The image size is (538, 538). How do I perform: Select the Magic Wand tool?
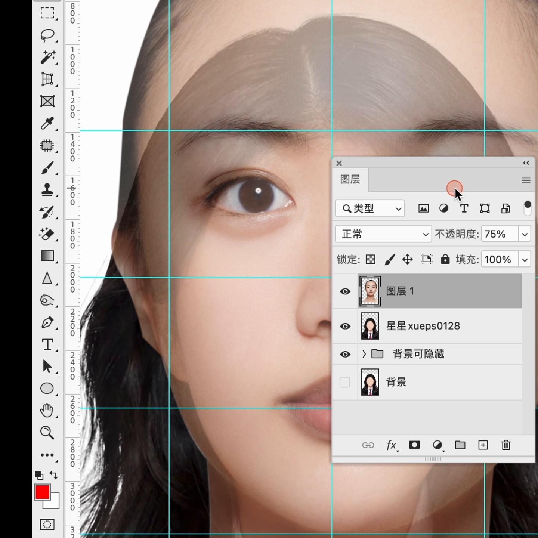47,57
